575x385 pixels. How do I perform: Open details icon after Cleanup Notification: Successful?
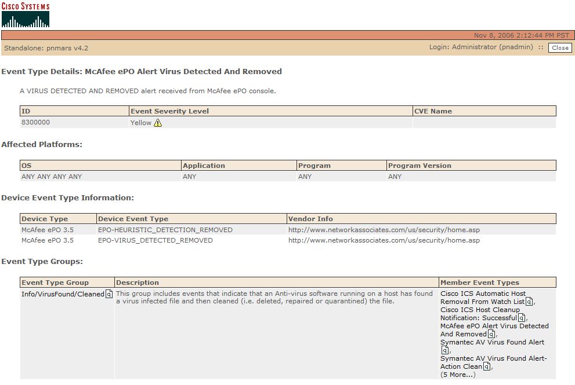(522, 318)
